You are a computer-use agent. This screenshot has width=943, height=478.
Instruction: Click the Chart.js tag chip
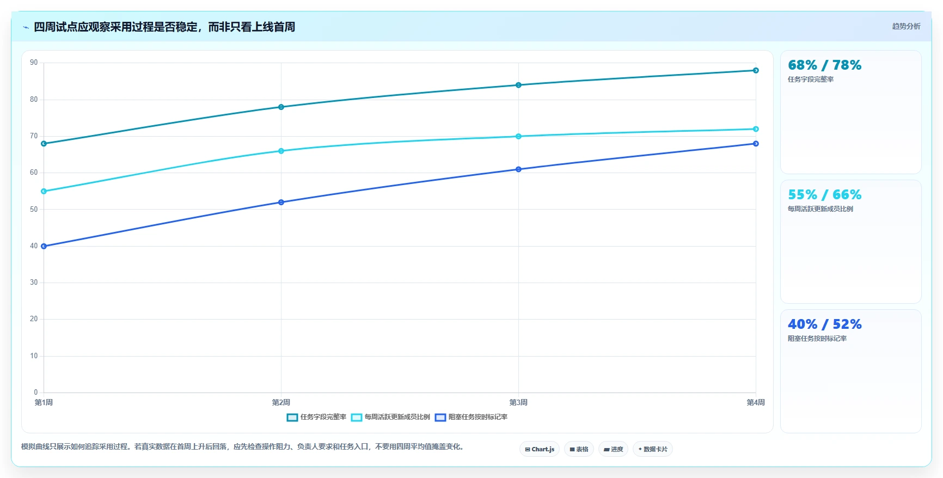coord(540,449)
